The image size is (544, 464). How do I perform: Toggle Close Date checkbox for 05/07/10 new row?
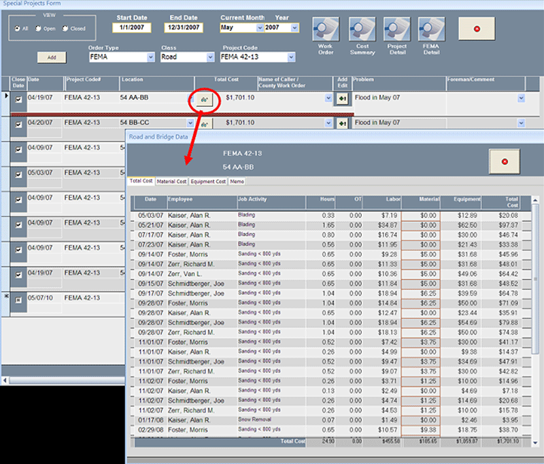pos(18,300)
